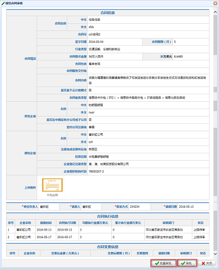Image resolution: width=219 pixels, height=270 pixels.
Task: Select row 1 in 合同执行信息 table
Action: pyautogui.click(x=108, y=230)
